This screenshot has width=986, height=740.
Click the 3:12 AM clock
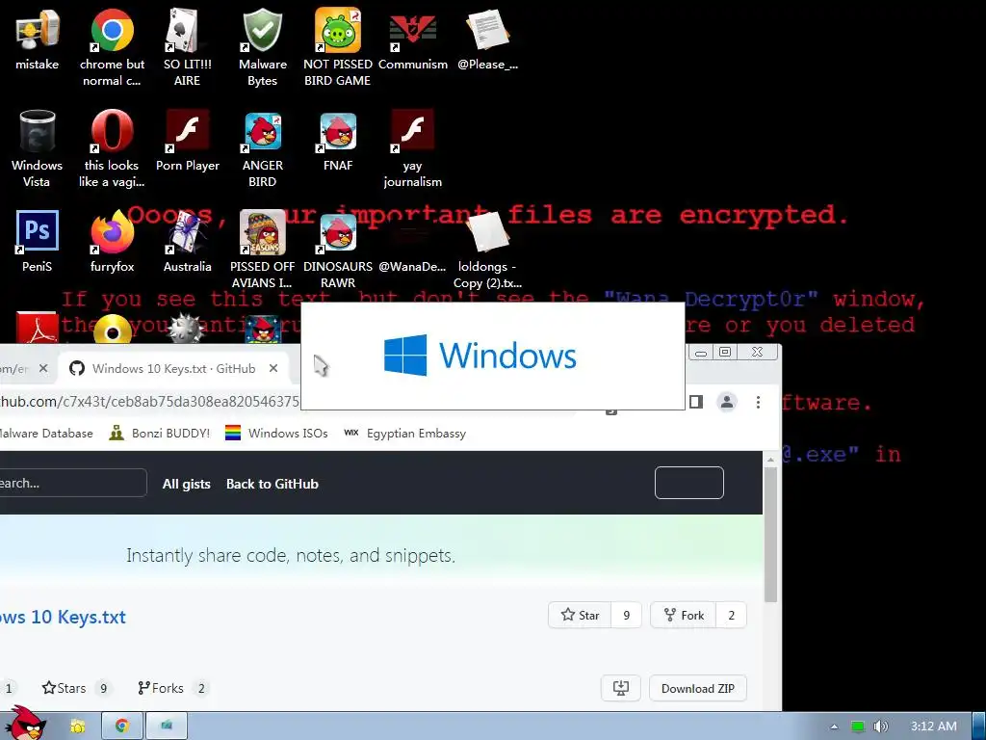933,727
